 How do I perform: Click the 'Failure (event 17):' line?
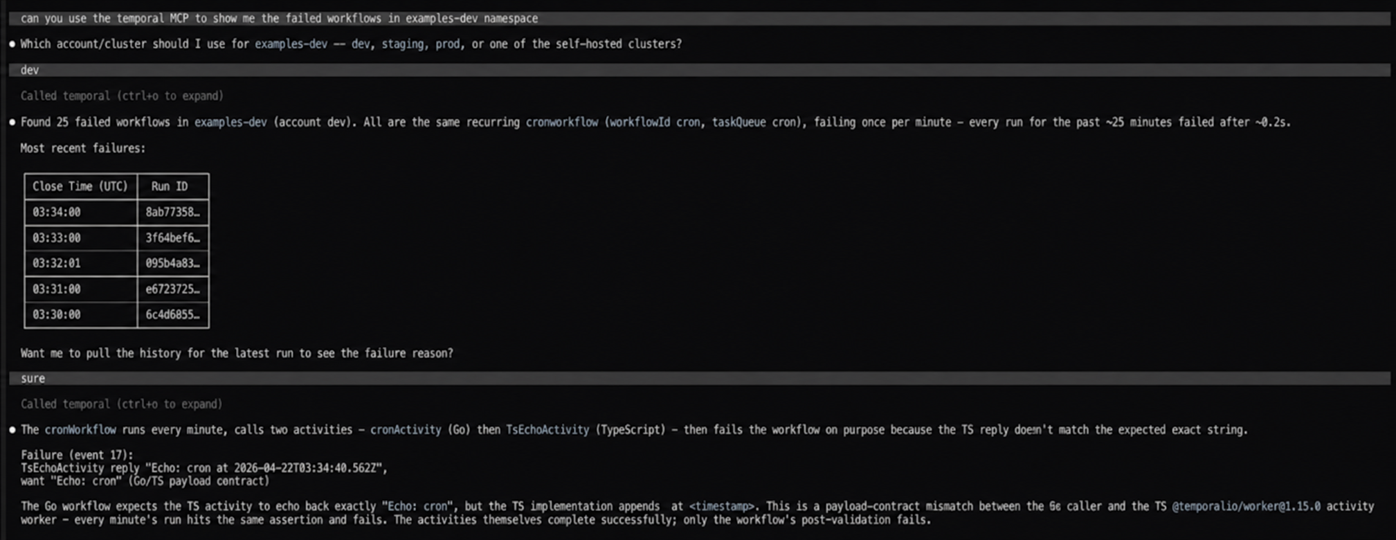(x=77, y=456)
